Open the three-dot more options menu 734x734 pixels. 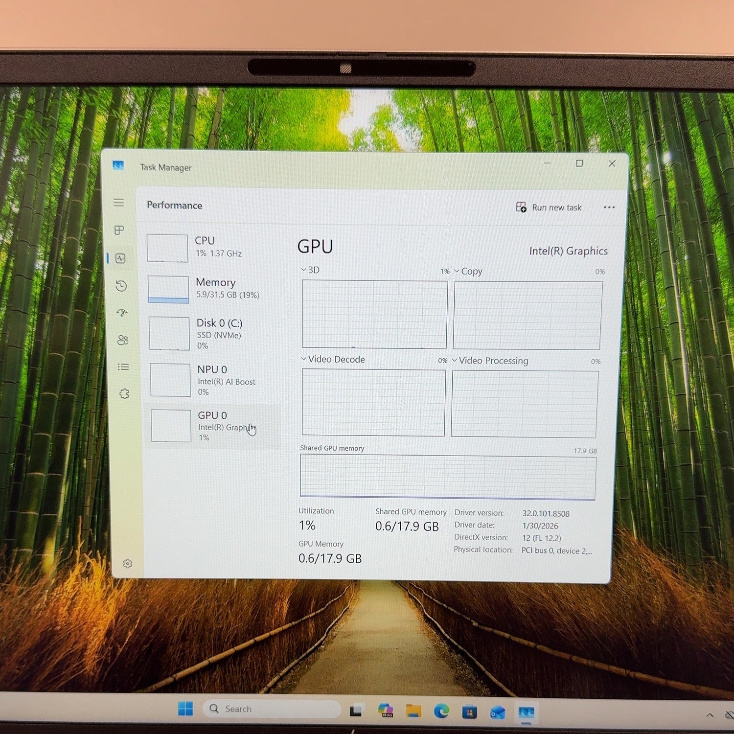(x=609, y=207)
